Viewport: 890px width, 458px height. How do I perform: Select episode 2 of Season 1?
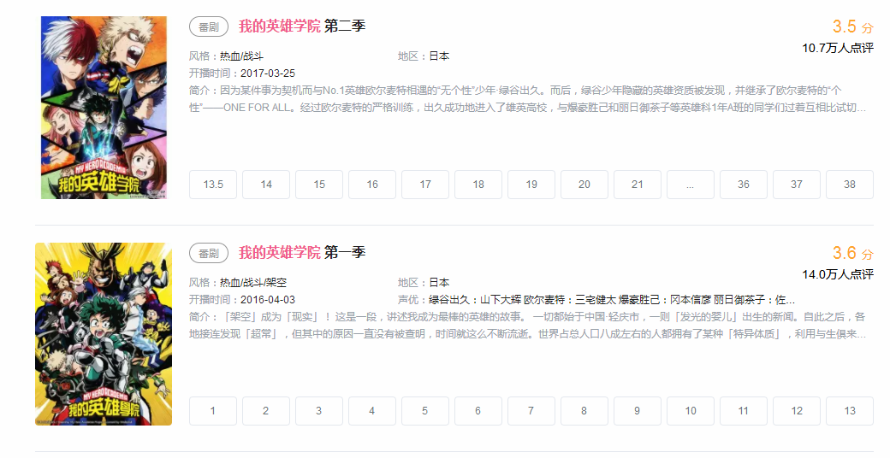click(266, 411)
